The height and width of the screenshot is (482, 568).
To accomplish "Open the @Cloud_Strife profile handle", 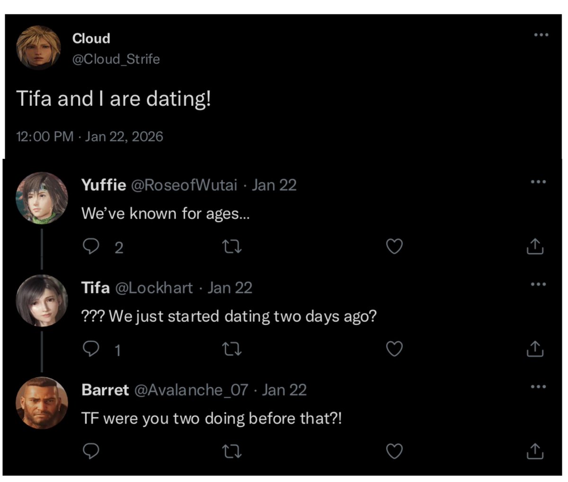I will click(116, 59).
